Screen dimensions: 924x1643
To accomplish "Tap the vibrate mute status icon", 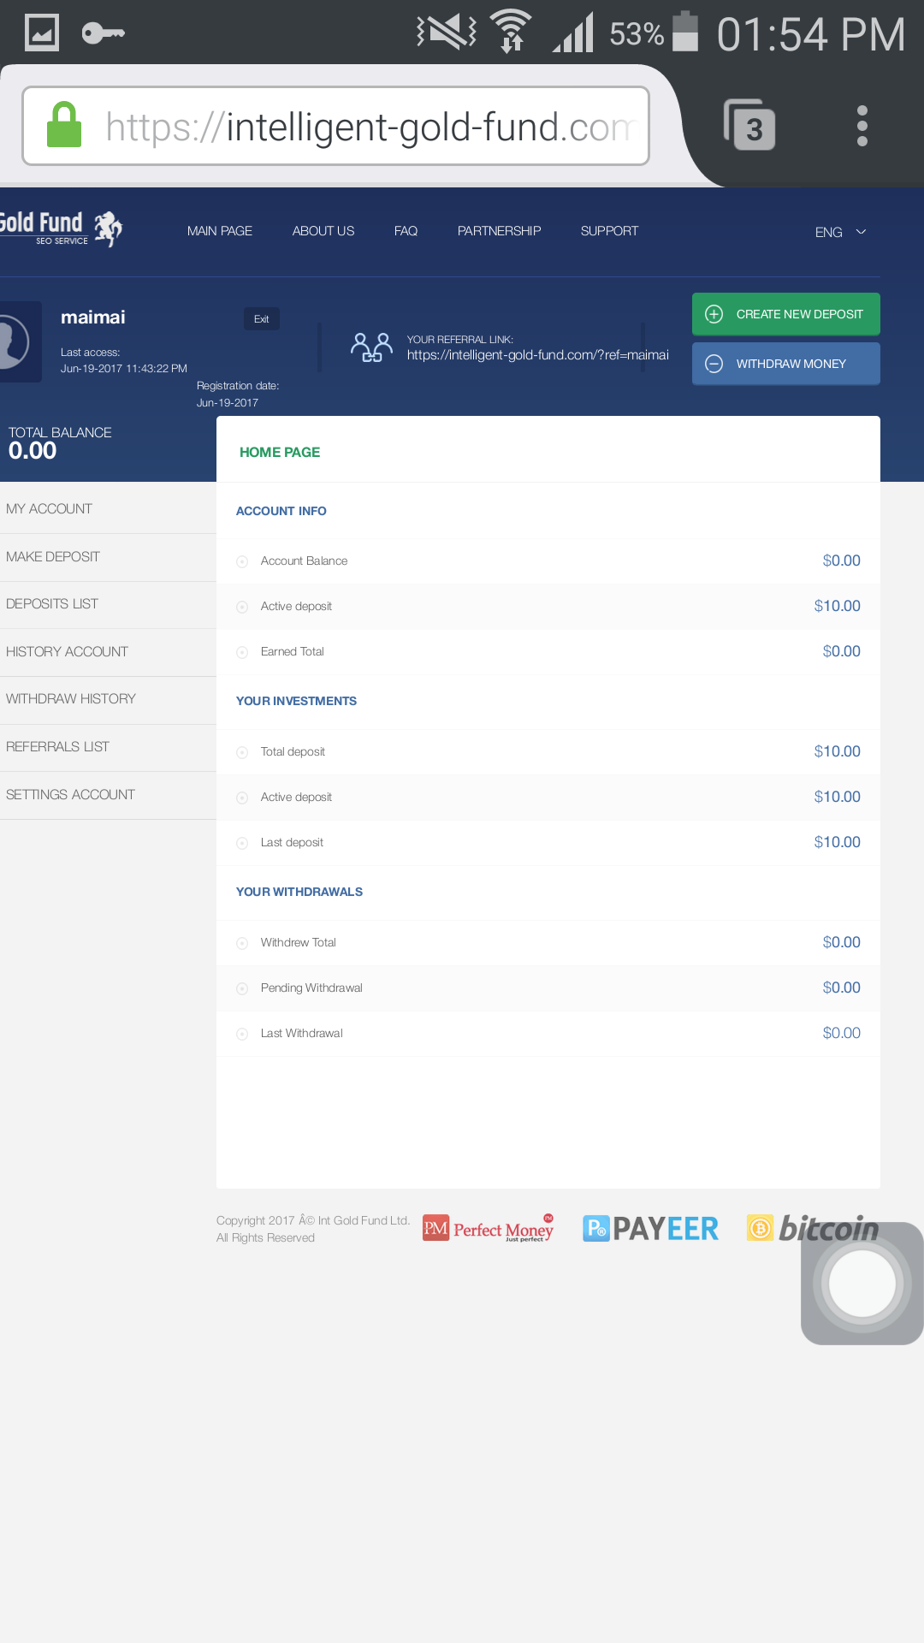I will coord(446,32).
